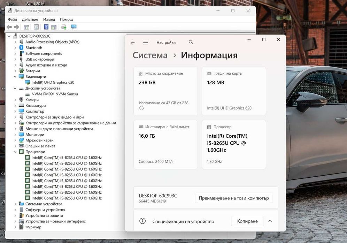Click the Help question-mark toolbar icon

[46, 27]
